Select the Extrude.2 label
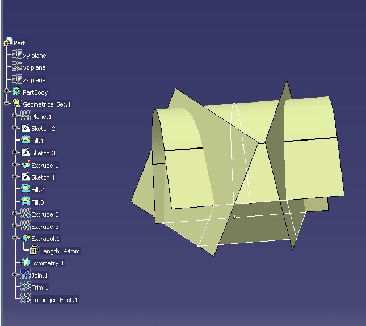This screenshot has height=326, width=366. pyautogui.click(x=45, y=214)
